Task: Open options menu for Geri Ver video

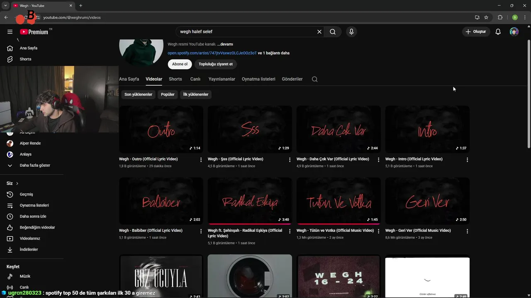Action: 468,231
